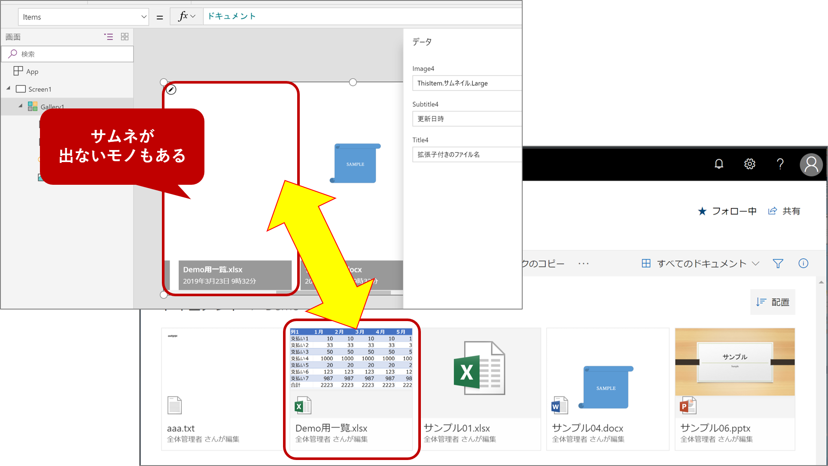Open the filter pane icon

point(778,263)
